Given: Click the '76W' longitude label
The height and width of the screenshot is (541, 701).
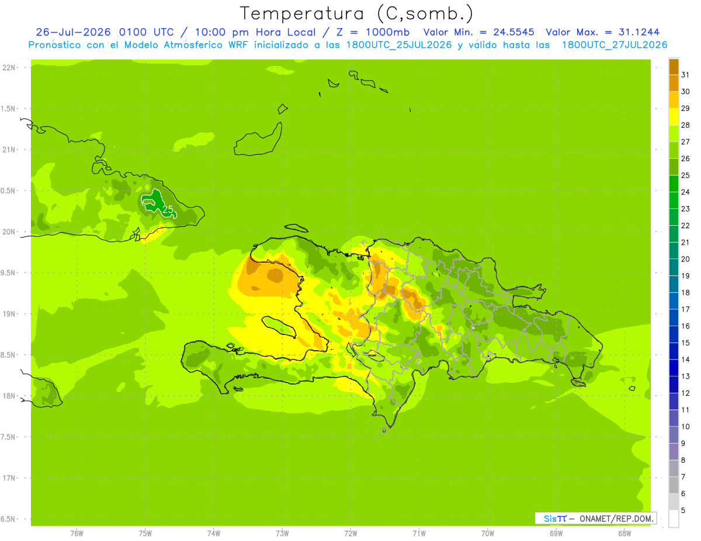Looking at the screenshot, I should (x=77, y=533).
